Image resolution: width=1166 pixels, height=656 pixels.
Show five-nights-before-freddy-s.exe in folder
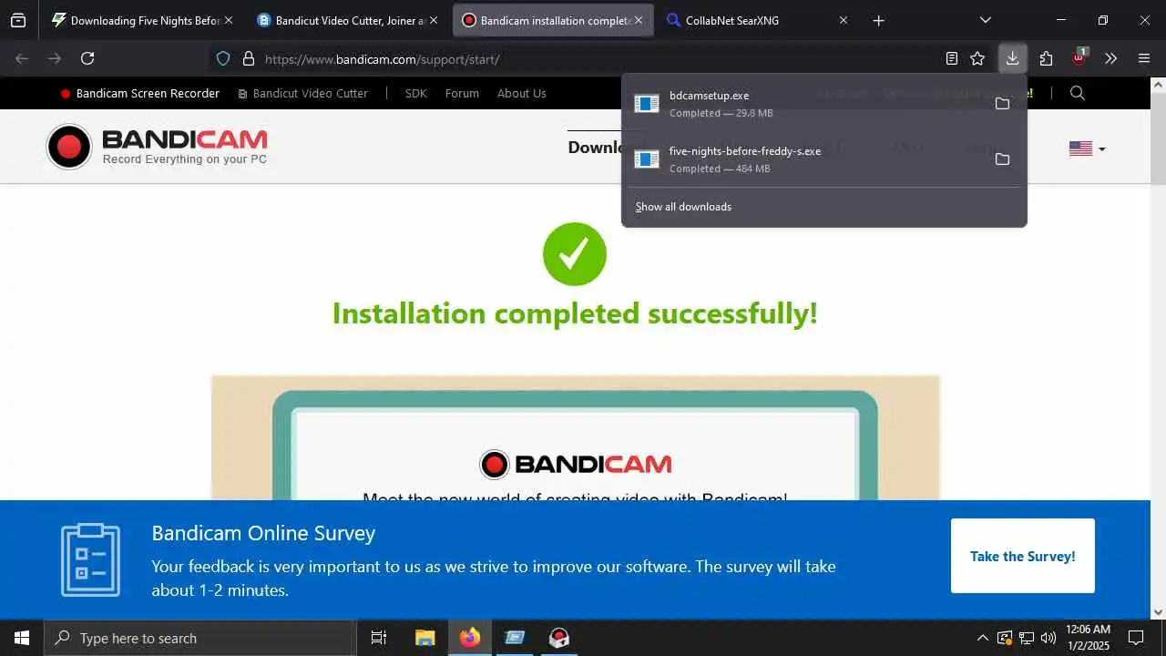coord(1002,159)
